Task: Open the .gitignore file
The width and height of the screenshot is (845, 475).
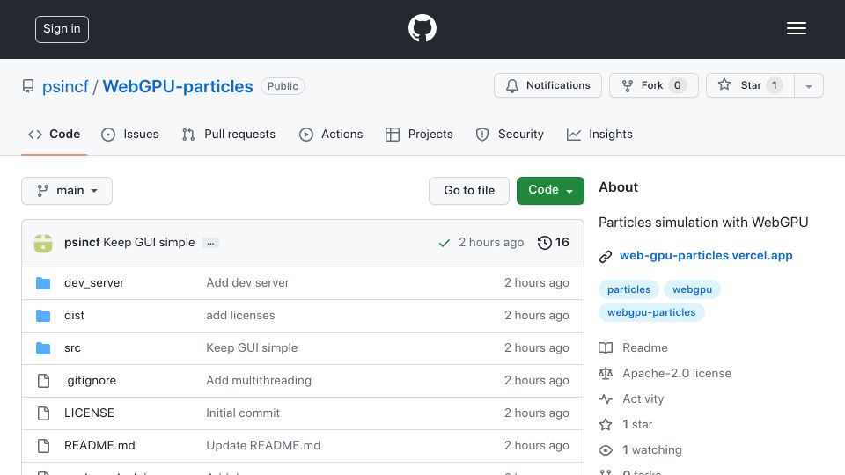Action: point(90,380)
